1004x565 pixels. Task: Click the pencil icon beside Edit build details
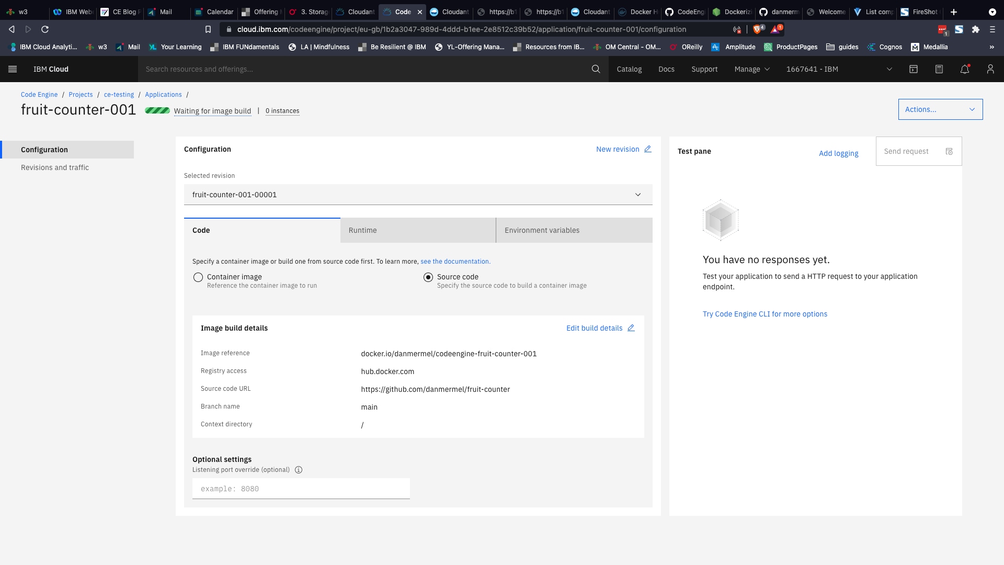(631, 328)
